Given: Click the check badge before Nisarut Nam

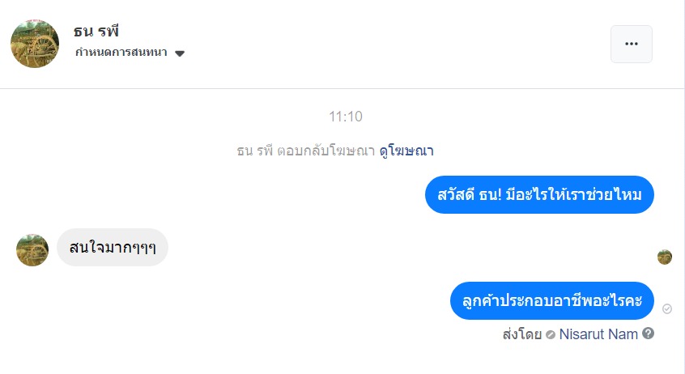Looking at the screenshot, I should coord(551,334).
